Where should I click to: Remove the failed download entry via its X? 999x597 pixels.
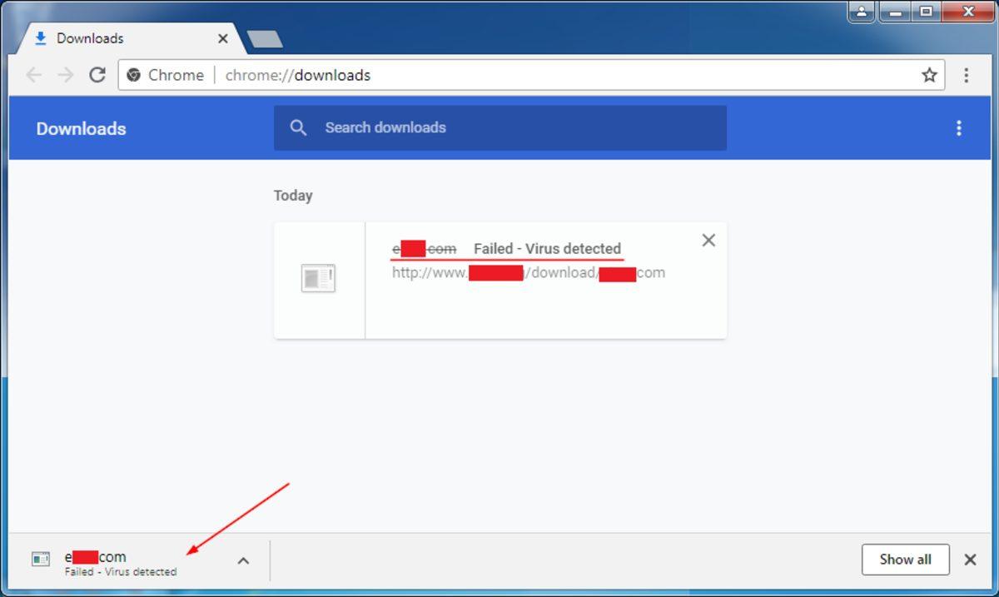tap(708, 240)
